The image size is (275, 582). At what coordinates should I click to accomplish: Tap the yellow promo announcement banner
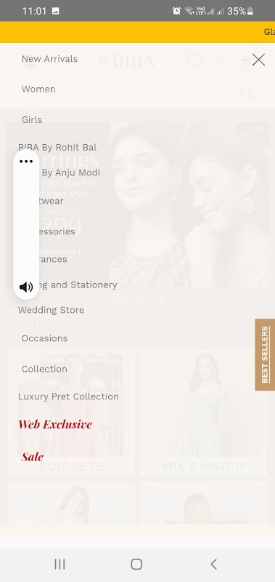[x=137, y=32]
